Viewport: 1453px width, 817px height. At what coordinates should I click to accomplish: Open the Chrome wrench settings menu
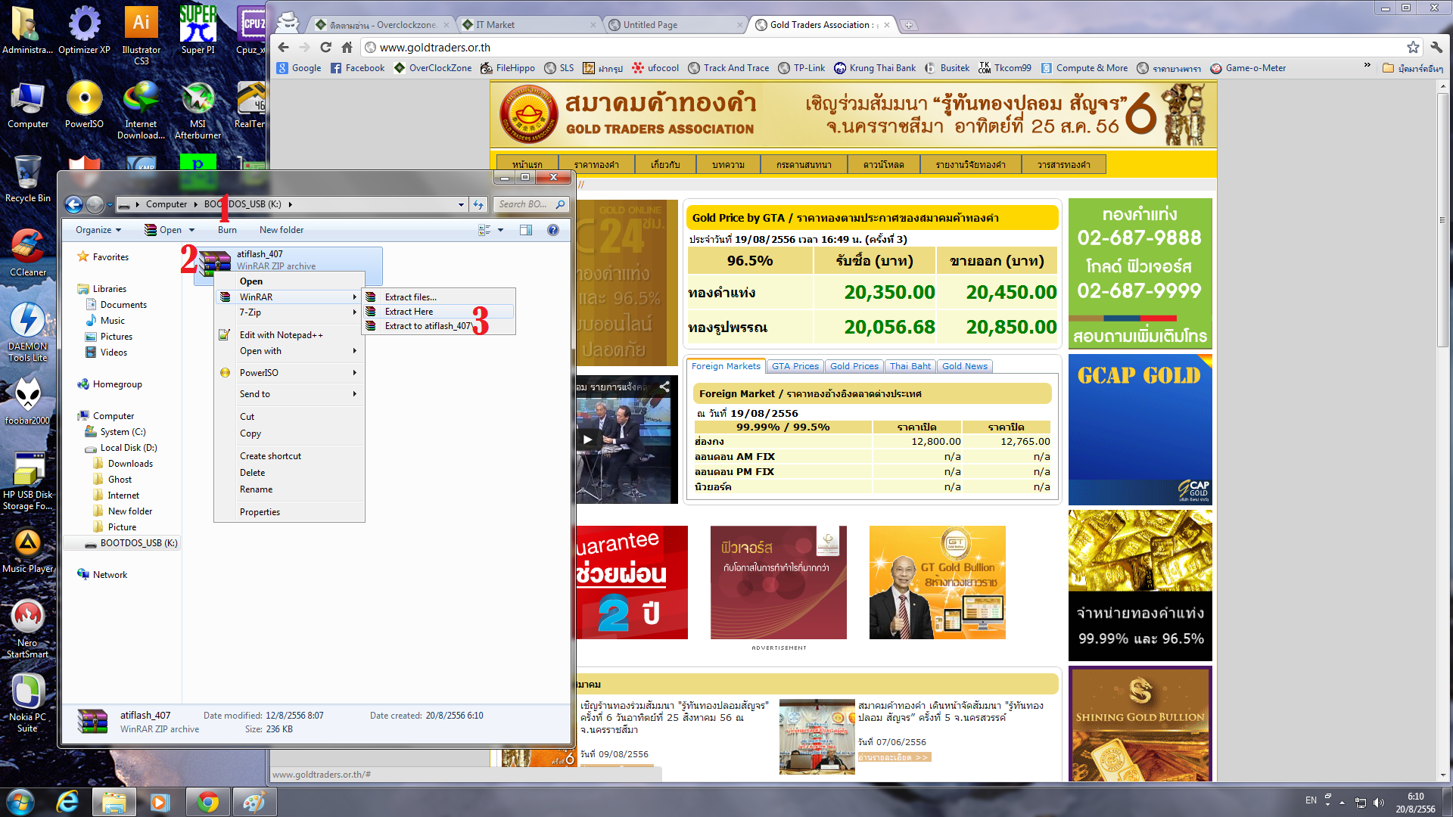click(1436, 47)
